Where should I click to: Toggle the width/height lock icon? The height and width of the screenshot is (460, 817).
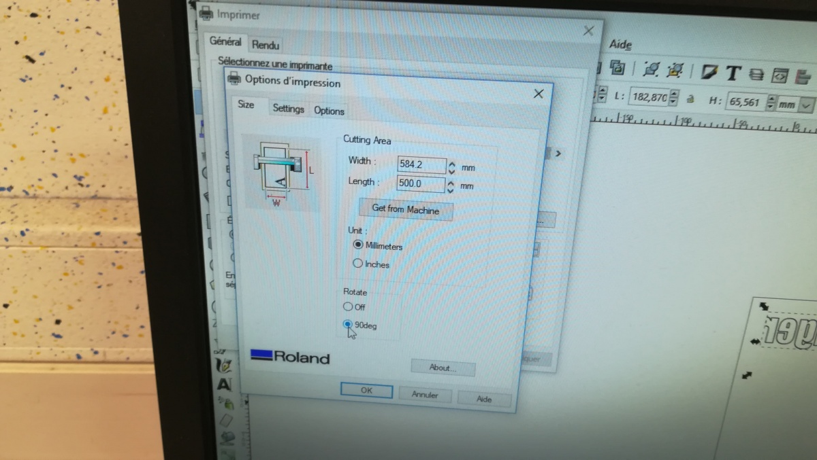pyautogui.click(x=690, y=99)
